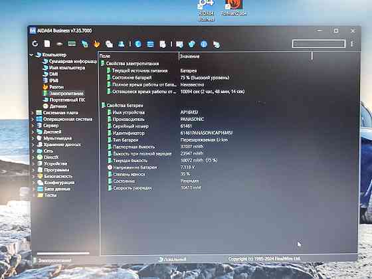
Task: Select Суммарная информация in the tree
Action: 73,61
